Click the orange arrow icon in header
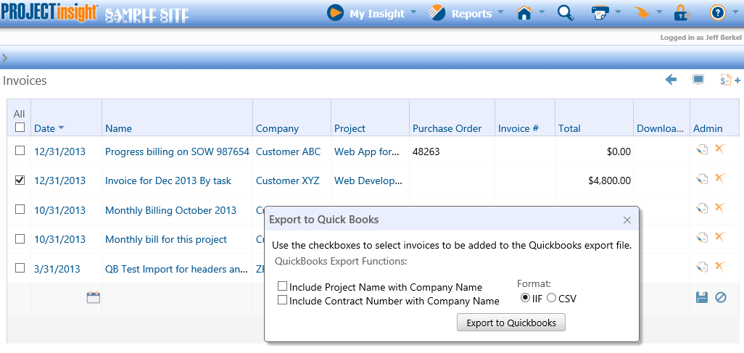This screenshot has width=744, height=353. [642, 13]
